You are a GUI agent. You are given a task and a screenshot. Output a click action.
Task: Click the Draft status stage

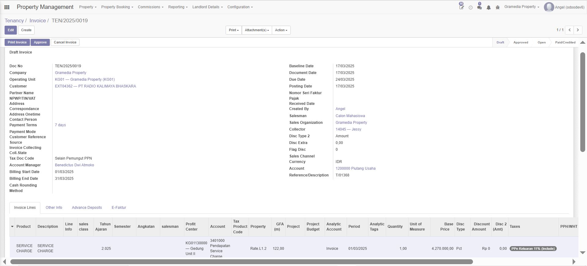[x=500, y=42]
